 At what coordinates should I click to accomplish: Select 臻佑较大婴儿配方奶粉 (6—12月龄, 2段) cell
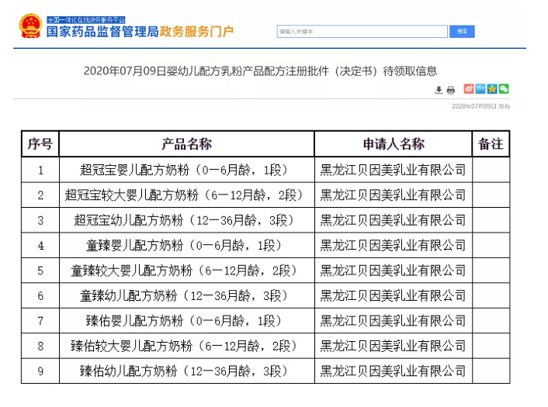186,346
